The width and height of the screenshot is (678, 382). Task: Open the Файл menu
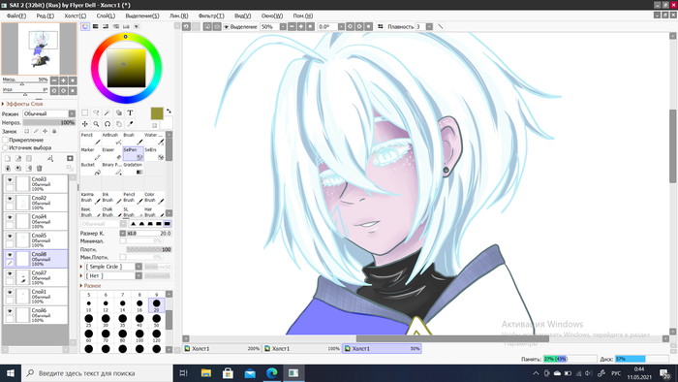click(x=16, y=16)
